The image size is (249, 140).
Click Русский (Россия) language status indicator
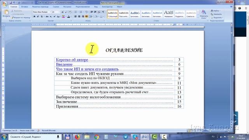pyautogui.click(x=49, y=131)
